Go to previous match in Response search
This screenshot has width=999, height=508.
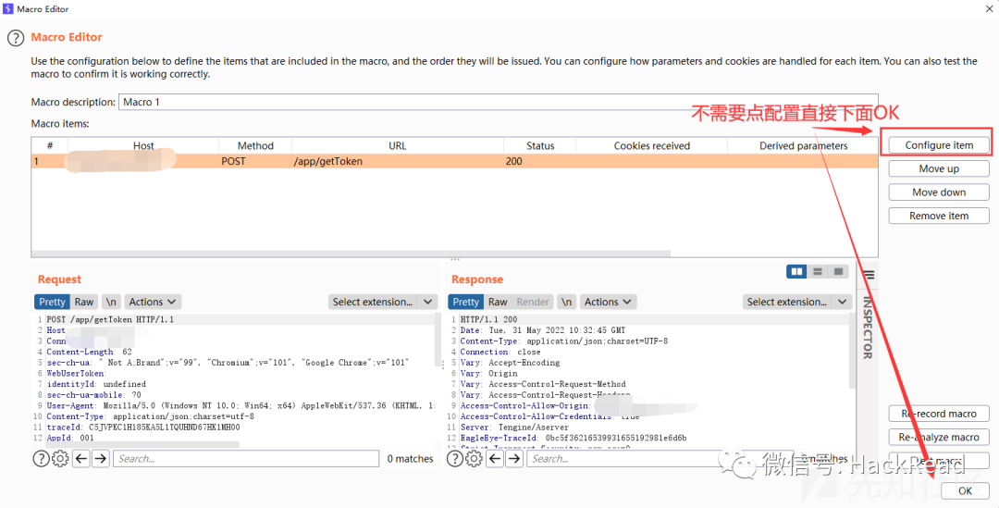point(495,458)
